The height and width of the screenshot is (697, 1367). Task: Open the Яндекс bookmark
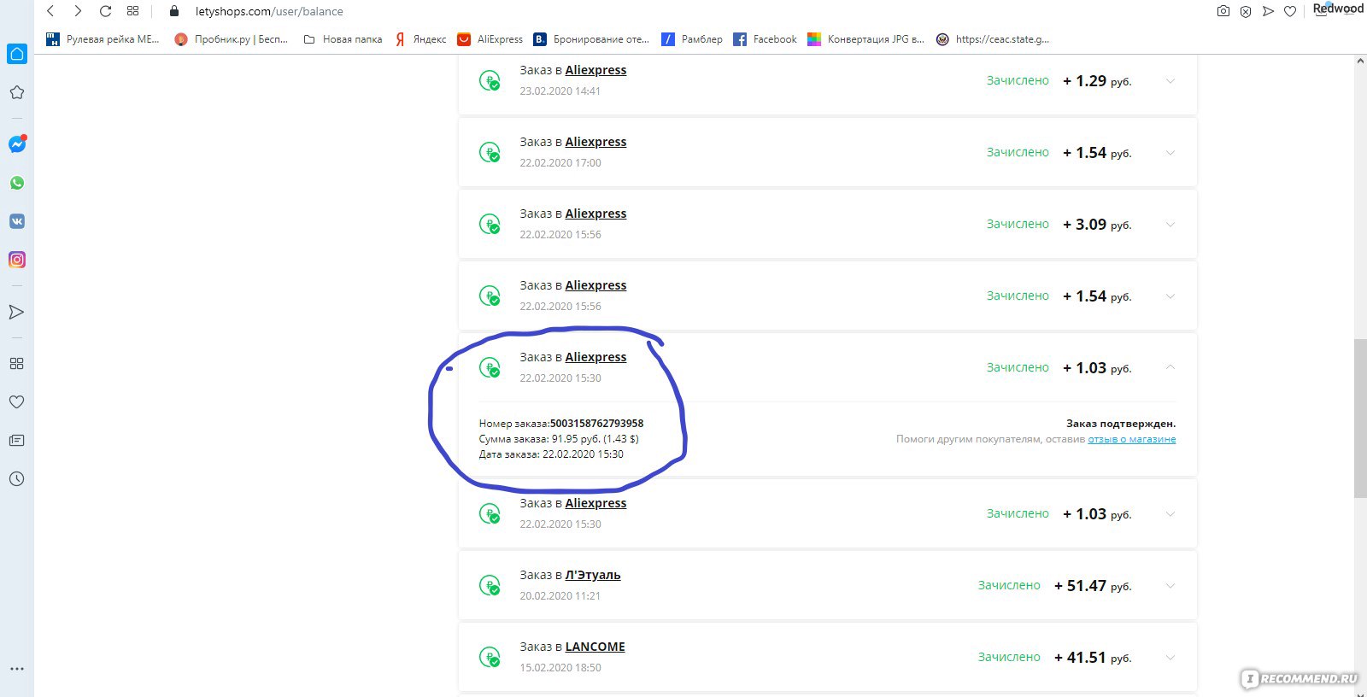pyautogui.click(x=420, y=39)
